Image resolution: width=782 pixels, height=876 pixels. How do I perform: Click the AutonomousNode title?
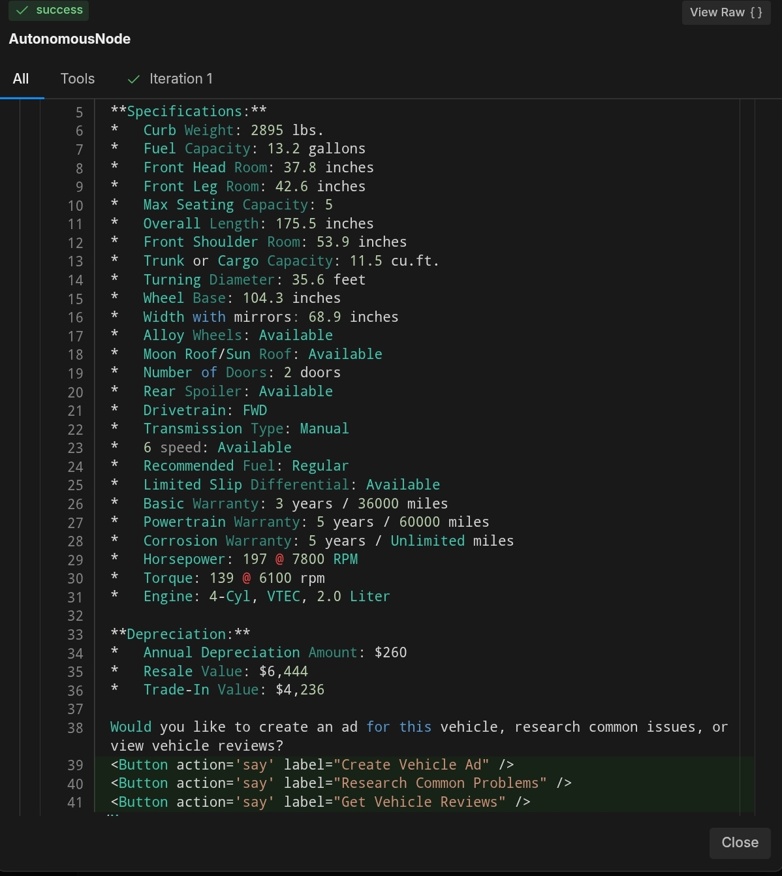[70, 39]
